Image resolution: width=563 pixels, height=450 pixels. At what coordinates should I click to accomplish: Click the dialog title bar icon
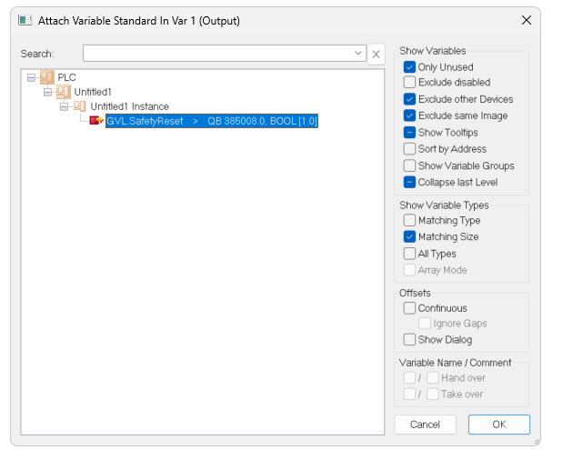click(25, 20)
